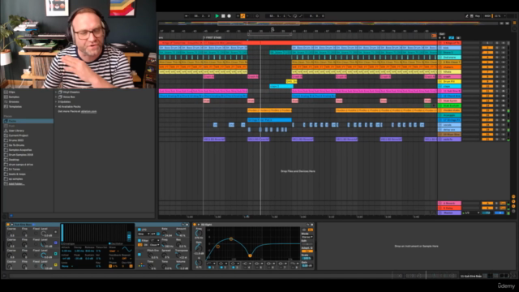Expand the 40 Available Packs section
The height and width of the screenshot is (292, 519).
point(56,106)
